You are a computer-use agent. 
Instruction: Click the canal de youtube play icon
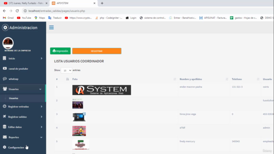pyautogui.click(x=5, y=68)
